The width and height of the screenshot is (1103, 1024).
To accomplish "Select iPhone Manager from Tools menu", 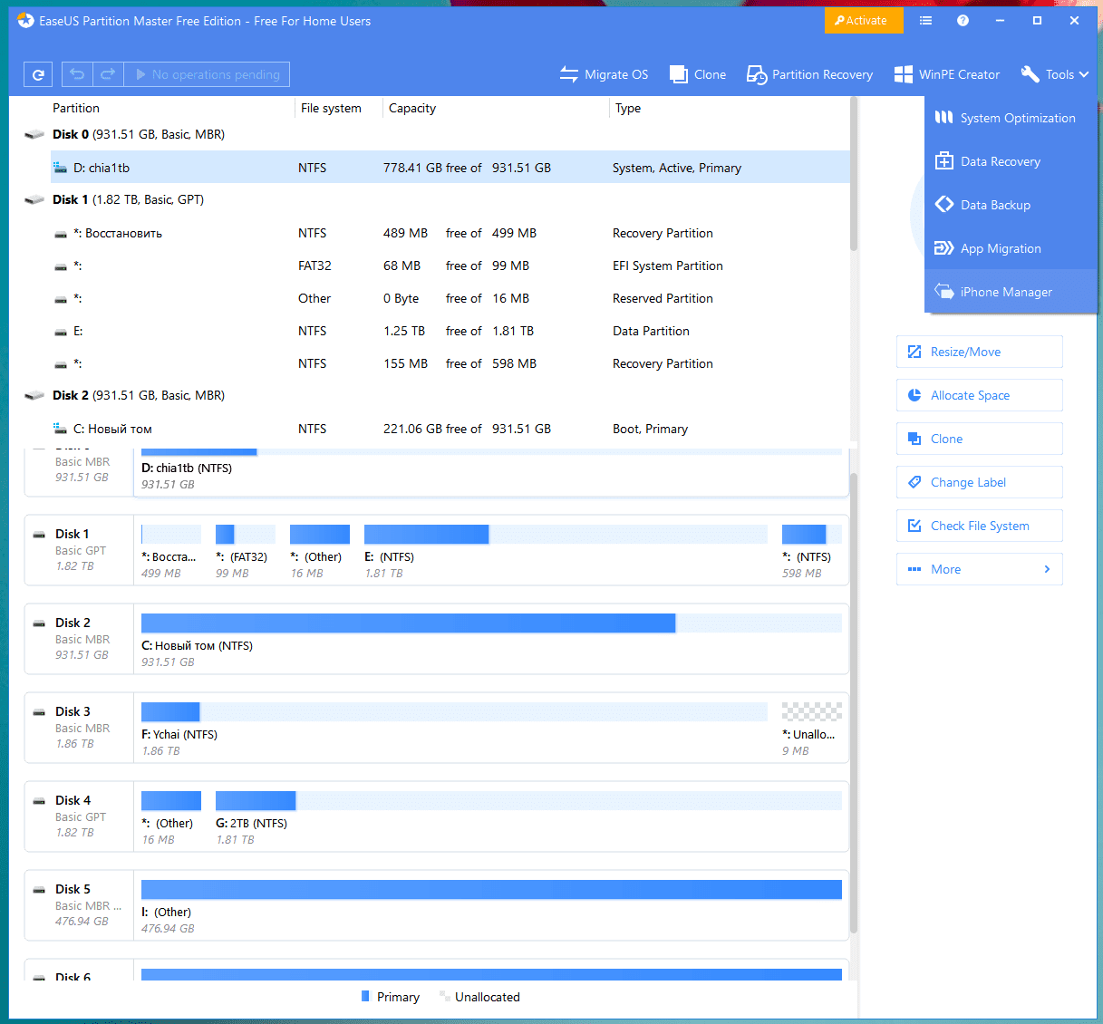I will pyautogui.click(x=1011, y=292).
